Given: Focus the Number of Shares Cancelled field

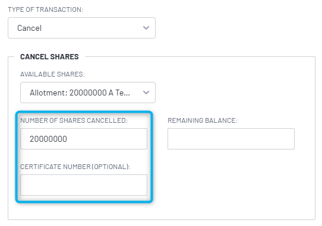Looking at the screenshot, I should 84,139.
